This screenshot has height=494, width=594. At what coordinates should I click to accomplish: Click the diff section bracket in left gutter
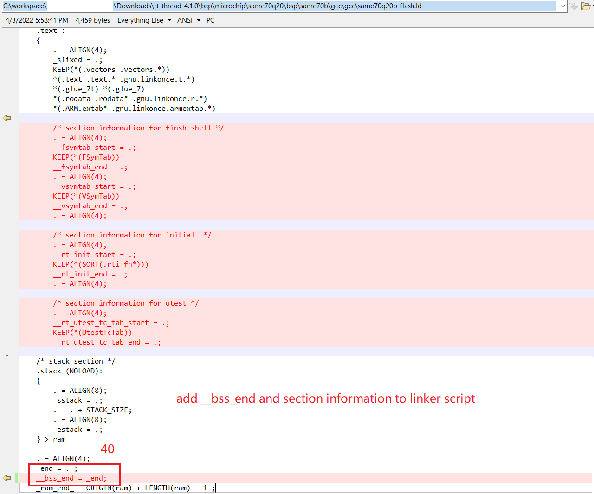6,237
